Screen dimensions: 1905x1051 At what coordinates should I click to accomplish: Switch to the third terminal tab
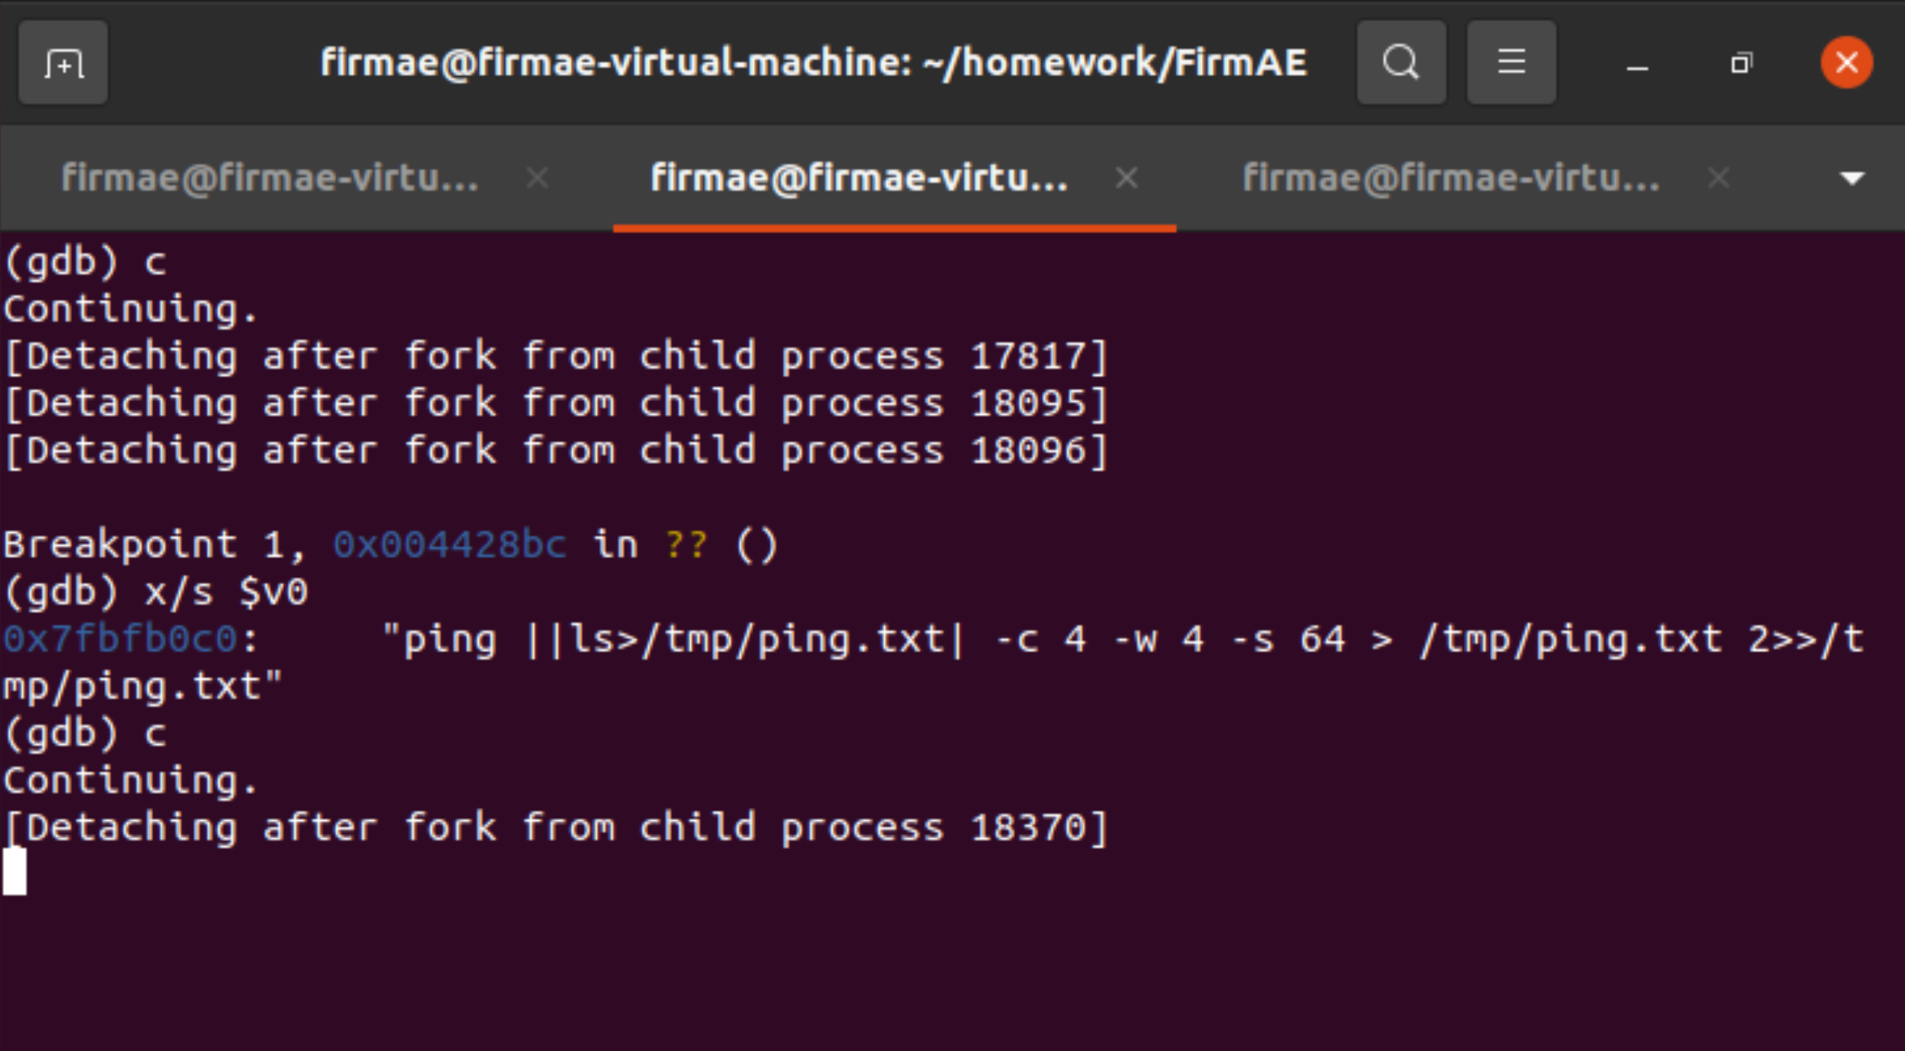[1451, 178]
